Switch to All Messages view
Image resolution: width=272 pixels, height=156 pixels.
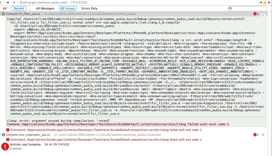(45, 8)
